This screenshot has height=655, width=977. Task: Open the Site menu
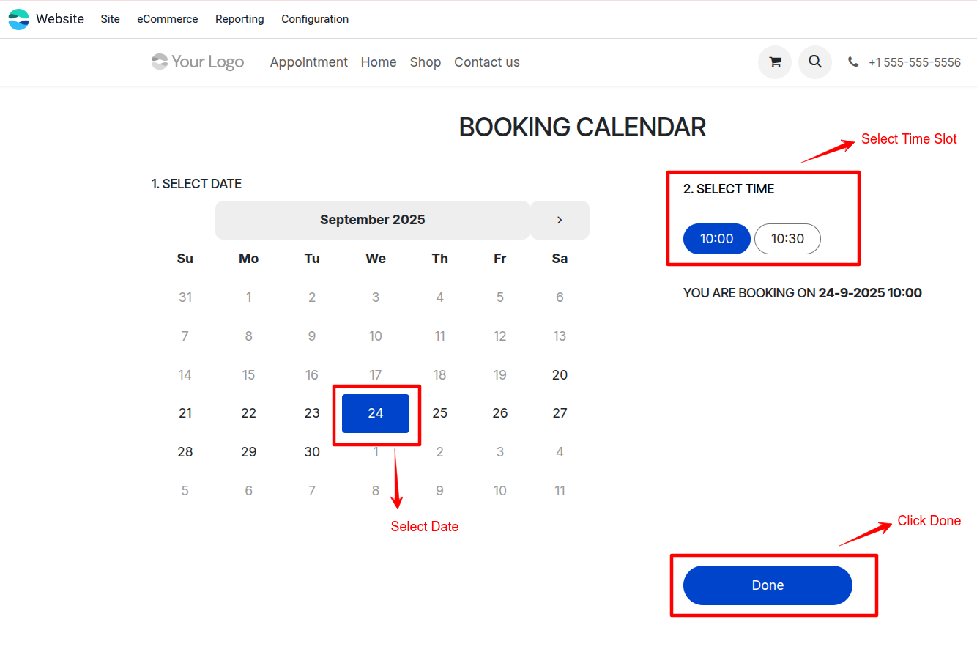coord(110,19)
